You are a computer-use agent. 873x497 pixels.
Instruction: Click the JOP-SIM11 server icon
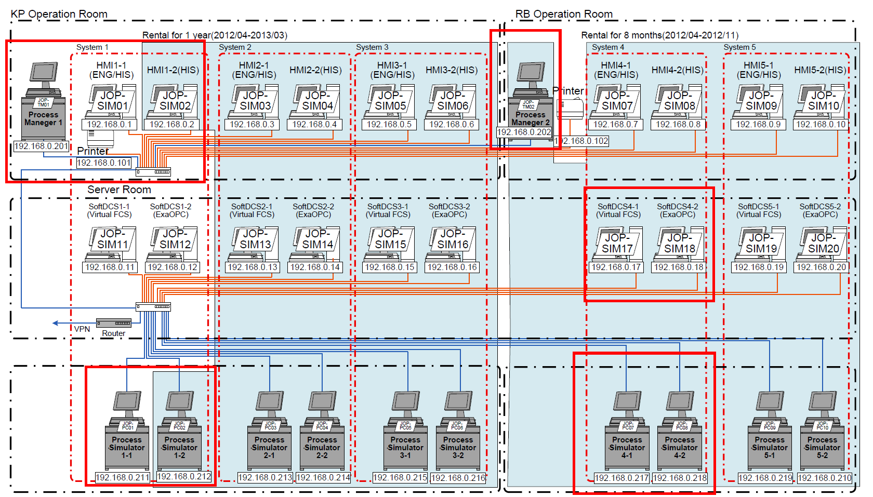click(x=110, y=244)
